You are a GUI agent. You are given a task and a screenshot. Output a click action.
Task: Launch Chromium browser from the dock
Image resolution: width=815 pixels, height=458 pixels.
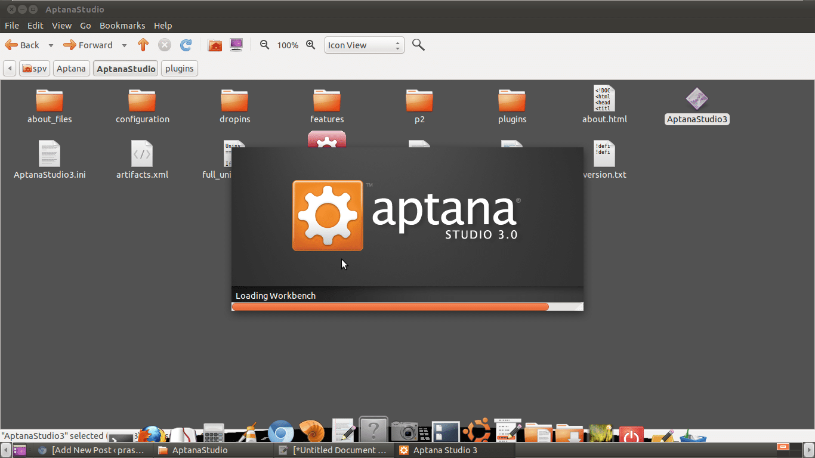coord(280,432)
